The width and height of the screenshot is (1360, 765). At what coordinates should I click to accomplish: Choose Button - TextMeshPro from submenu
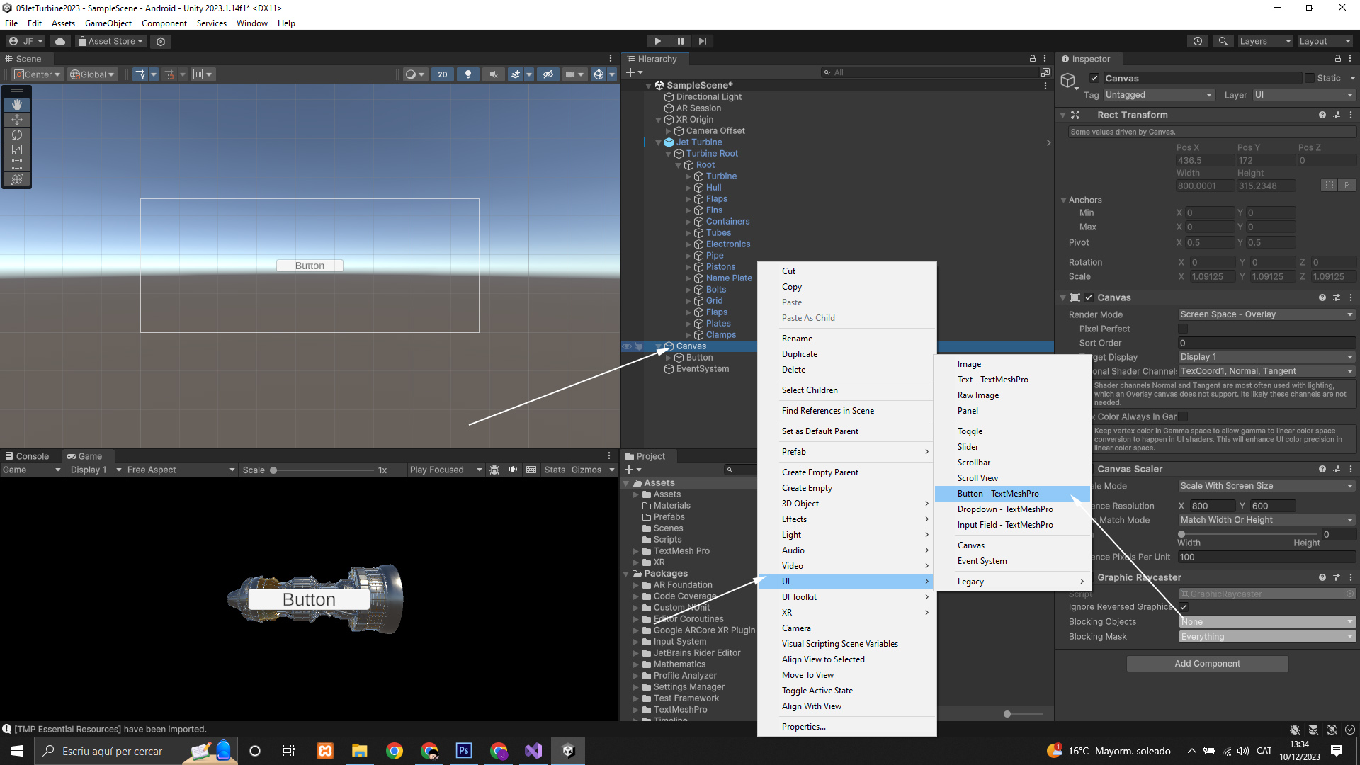tap(998, 494)
